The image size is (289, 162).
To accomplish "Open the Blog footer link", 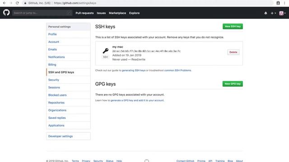I will [x=230, y=161].
